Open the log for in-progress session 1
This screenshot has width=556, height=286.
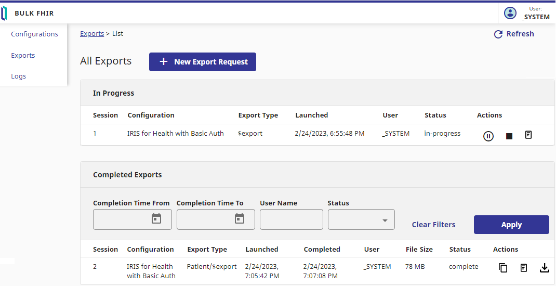528,135
